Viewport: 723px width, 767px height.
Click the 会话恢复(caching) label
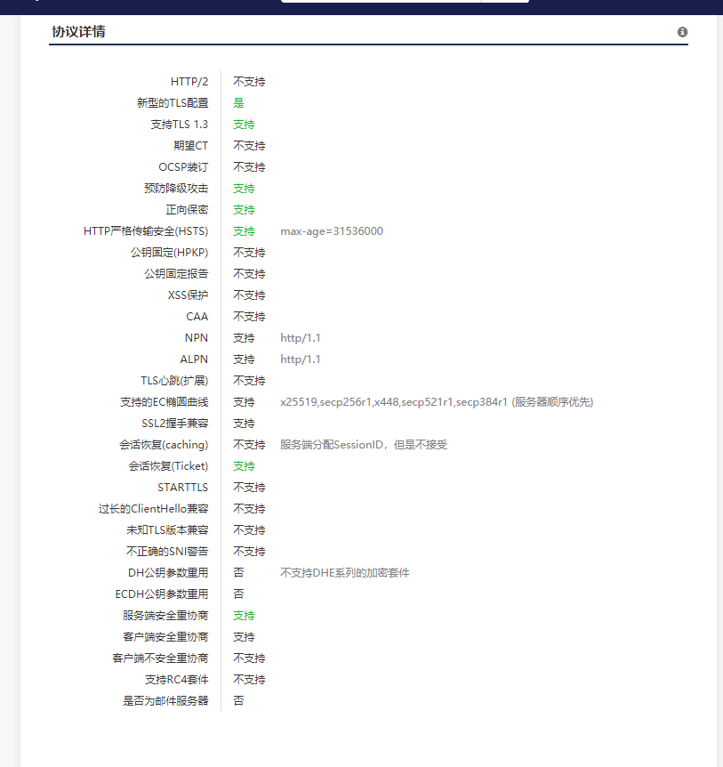click(164, 445)
